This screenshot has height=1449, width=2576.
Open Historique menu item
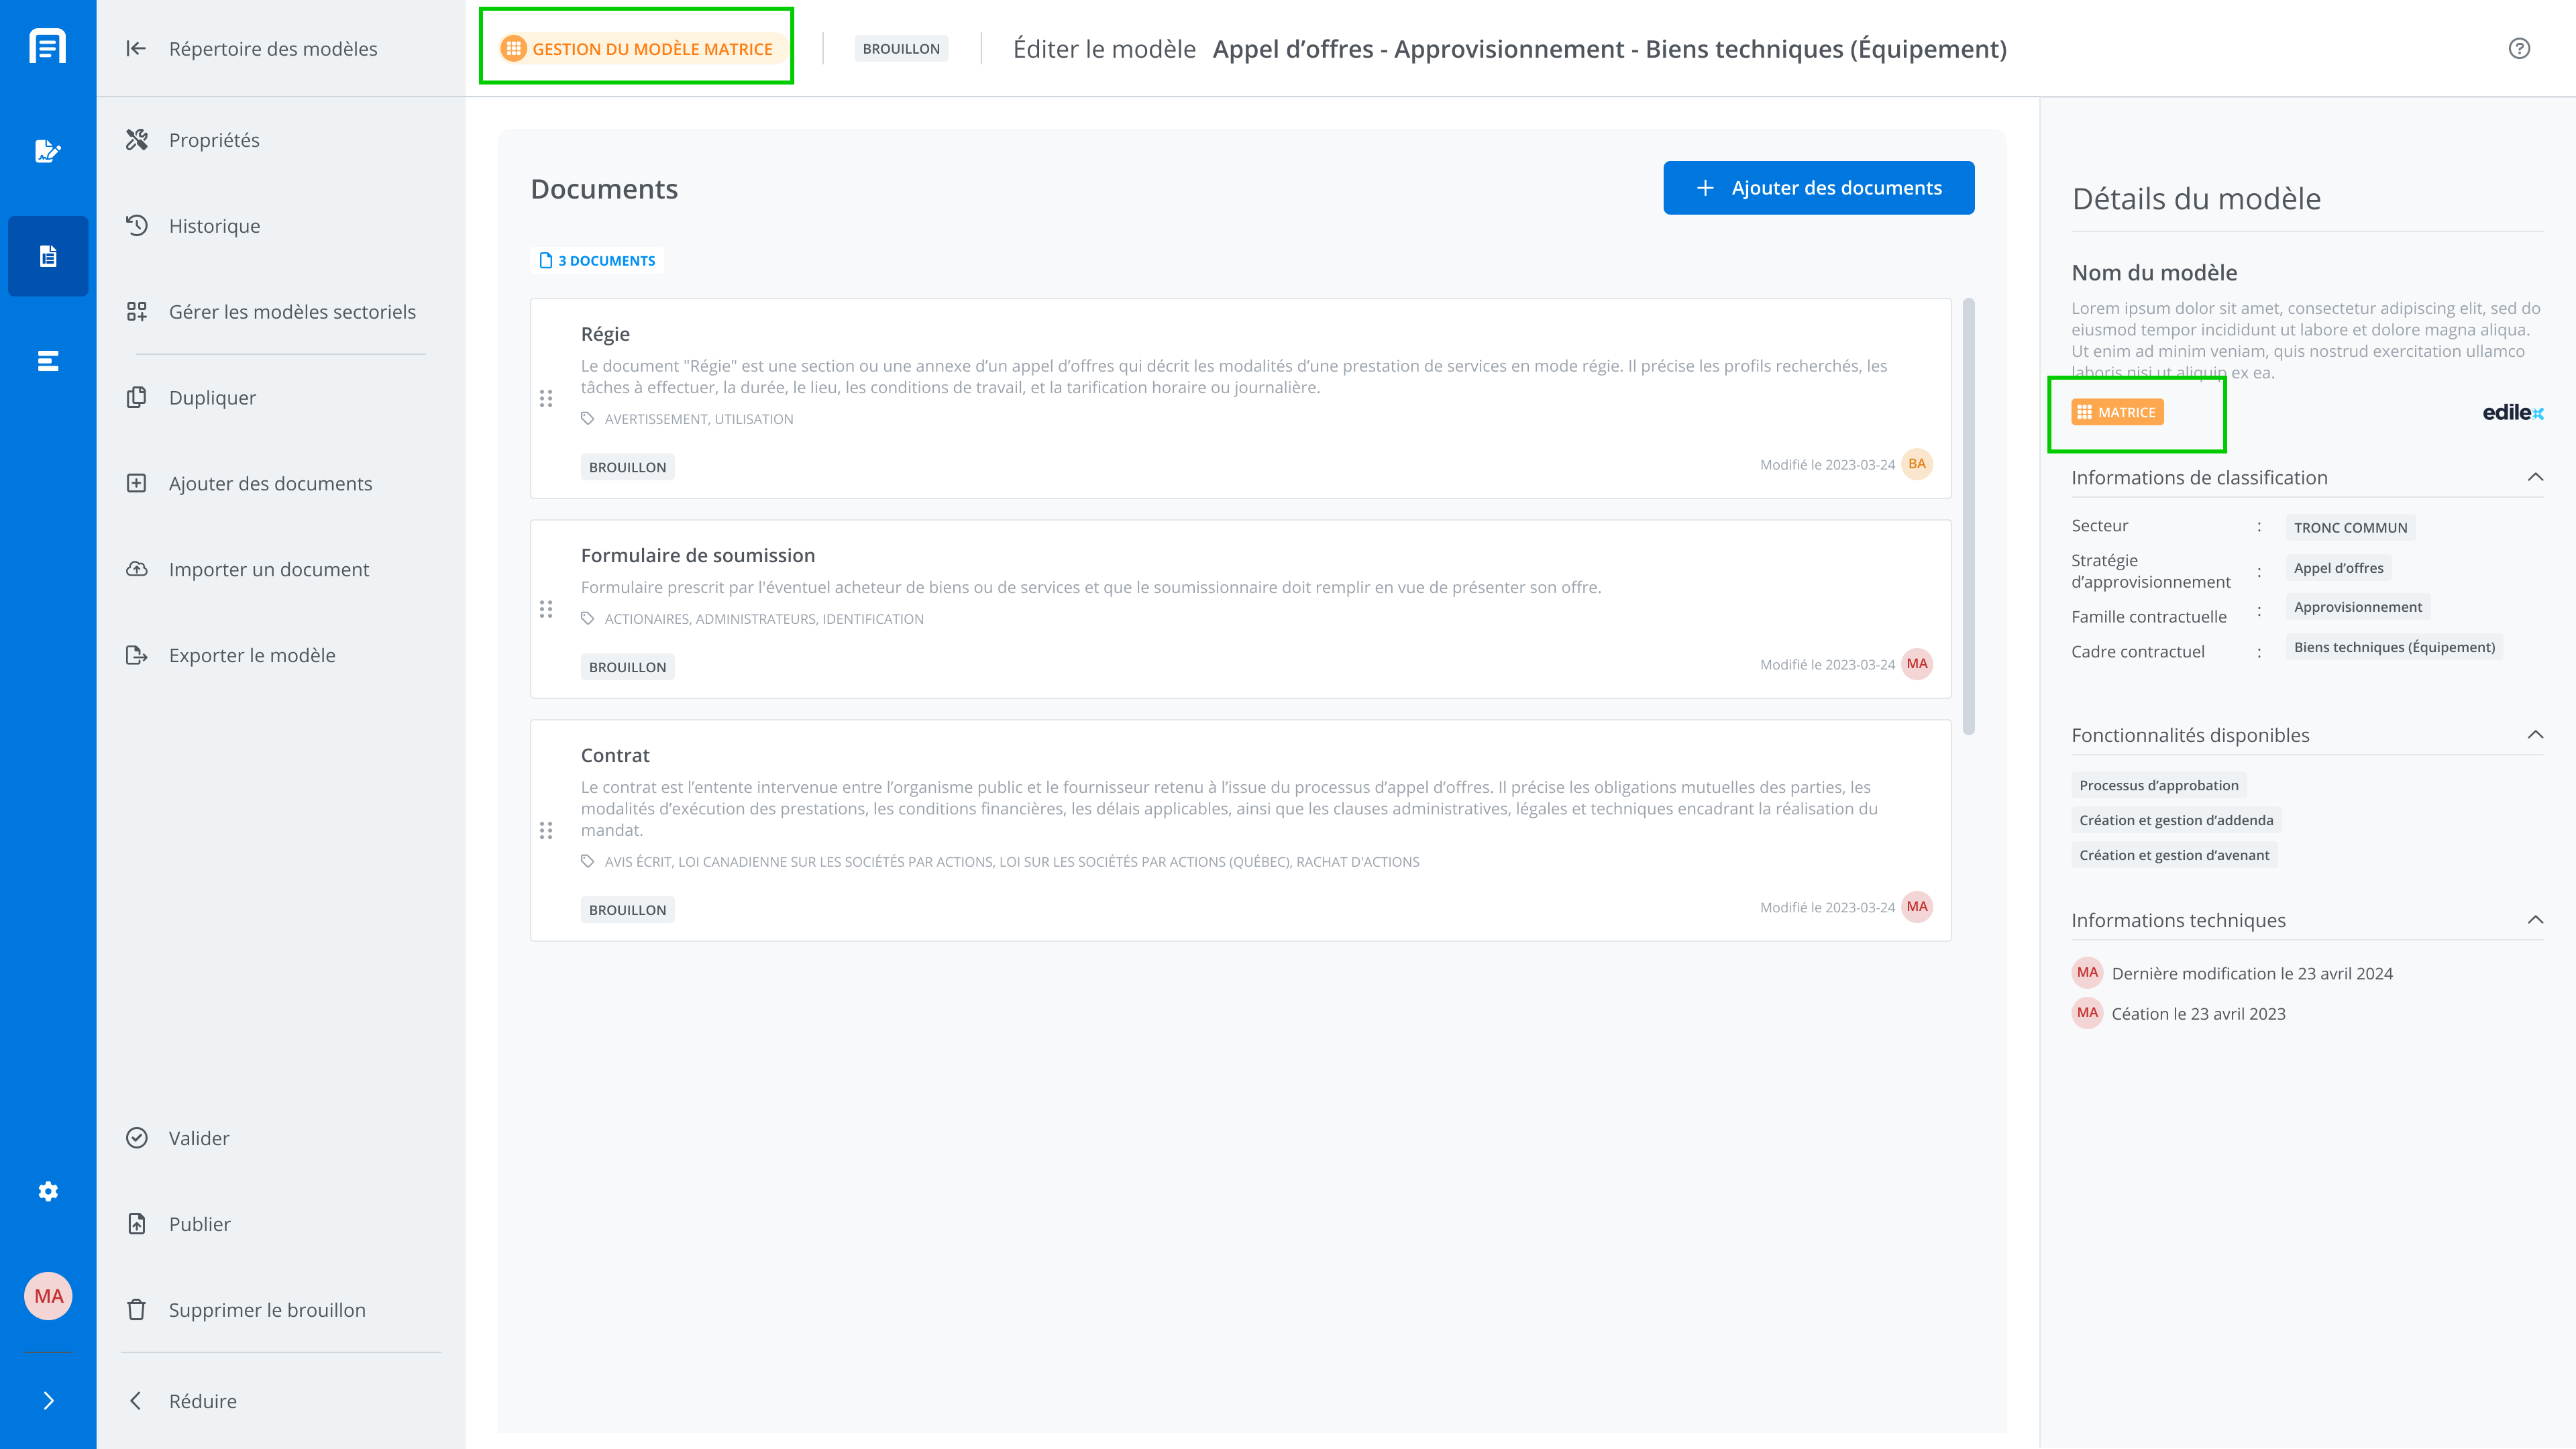point(214,226)
